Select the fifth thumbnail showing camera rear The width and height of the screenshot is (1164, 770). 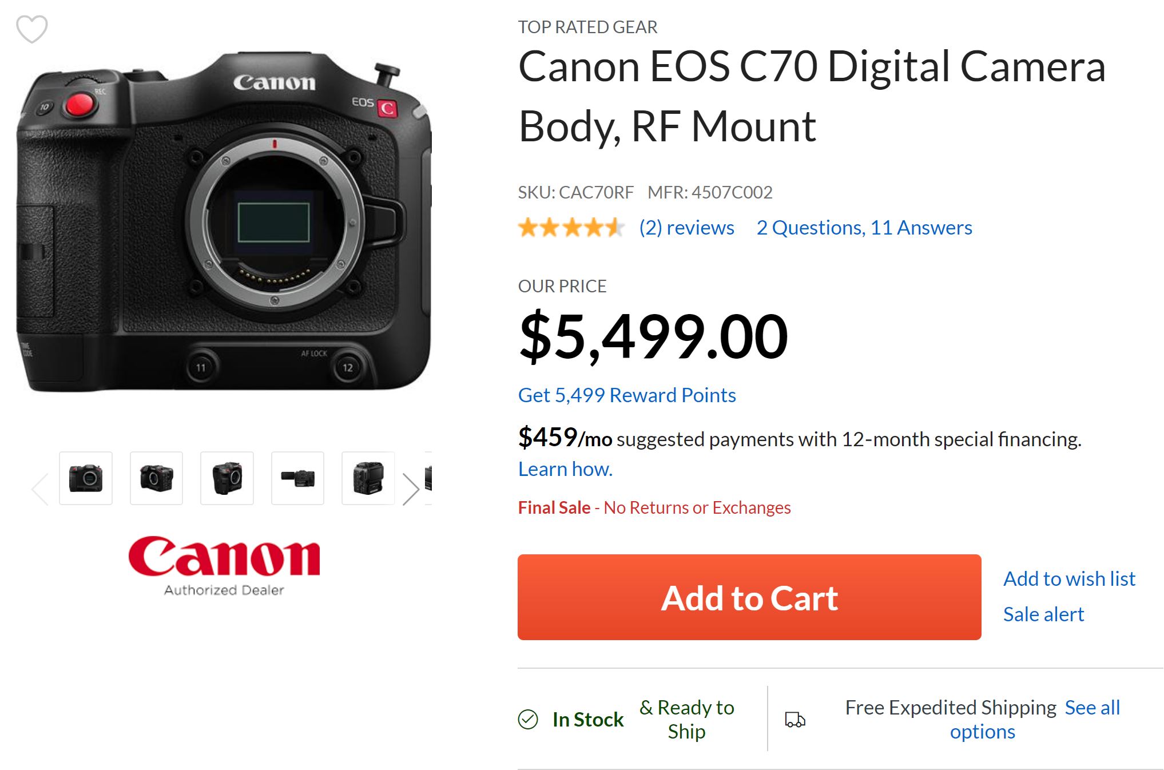[368, 478]
